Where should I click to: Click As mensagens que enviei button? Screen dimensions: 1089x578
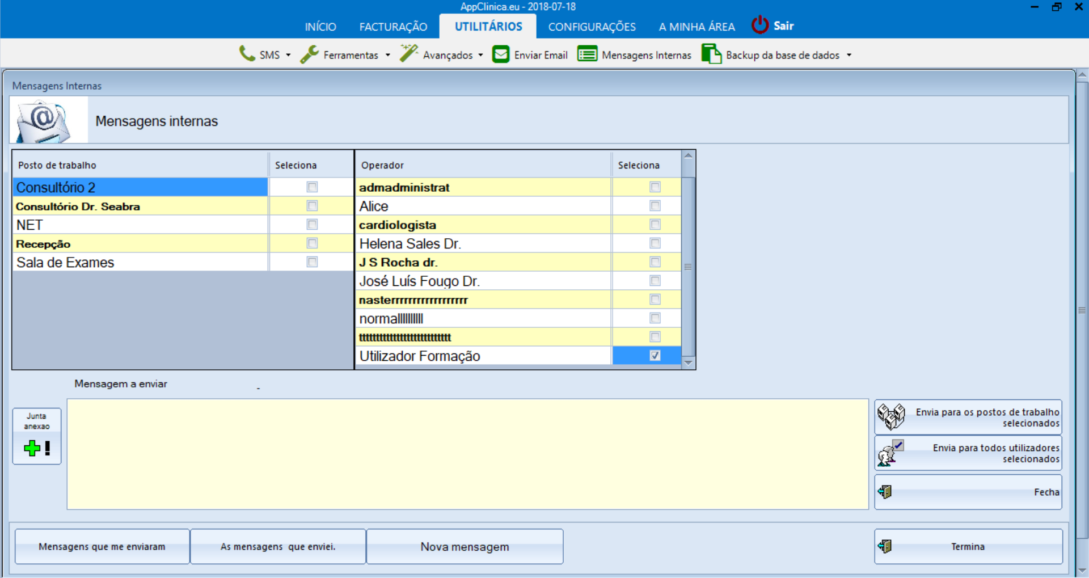(x=278, y=546)
